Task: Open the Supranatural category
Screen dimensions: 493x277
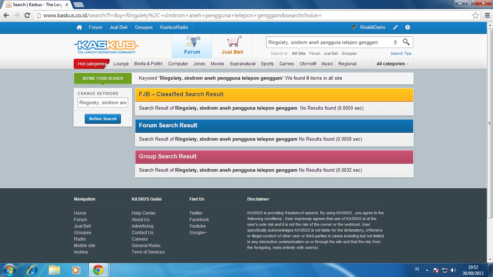Action: (x=243, y=64)
